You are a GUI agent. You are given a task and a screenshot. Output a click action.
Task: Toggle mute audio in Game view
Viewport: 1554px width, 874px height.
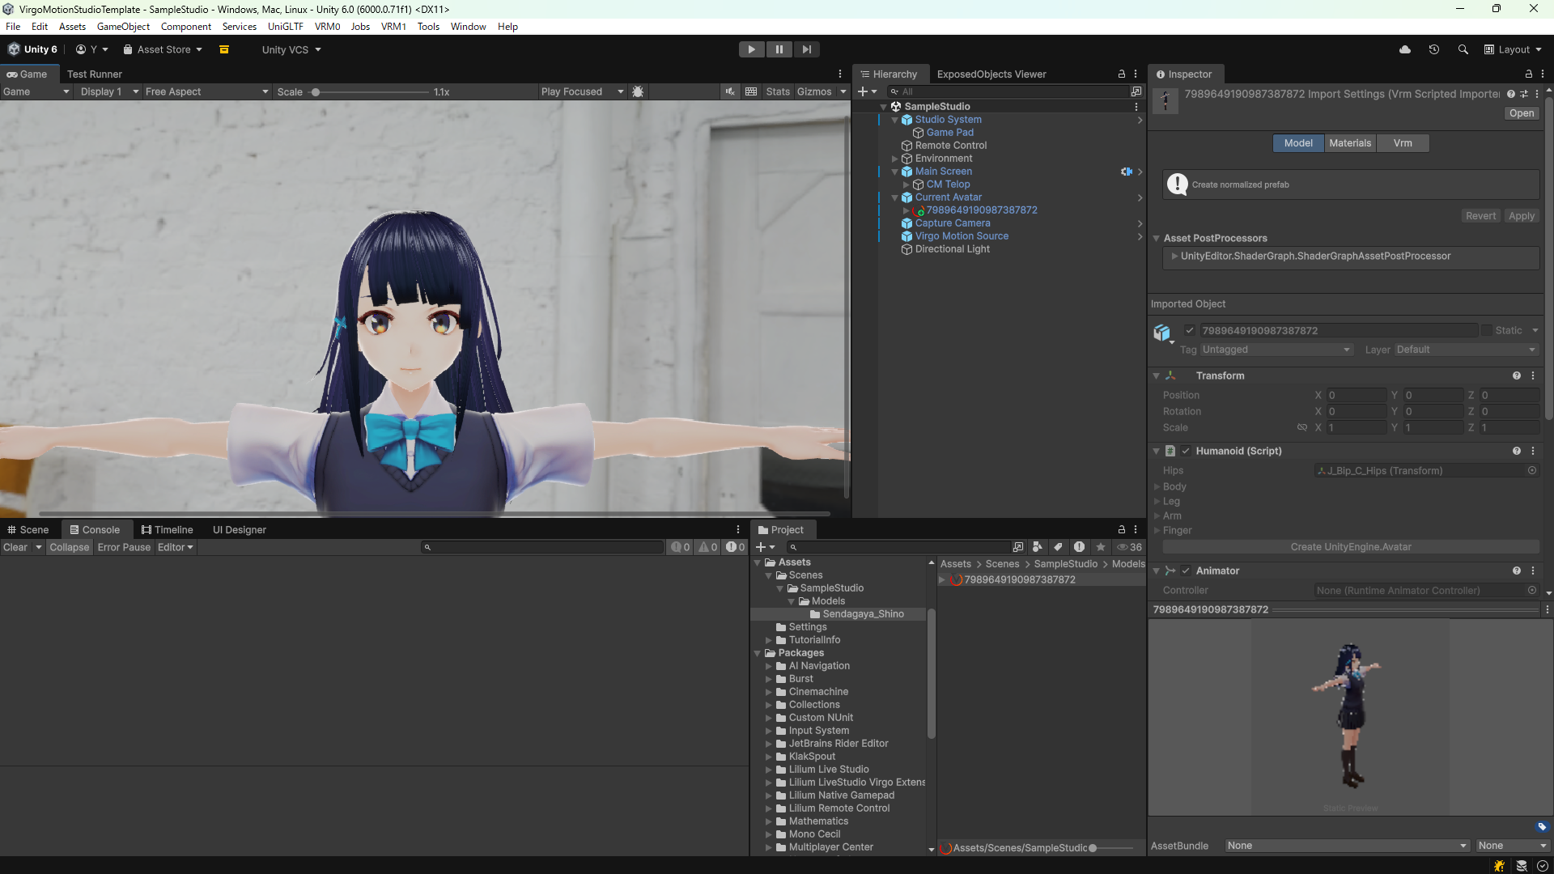(730, 91)
